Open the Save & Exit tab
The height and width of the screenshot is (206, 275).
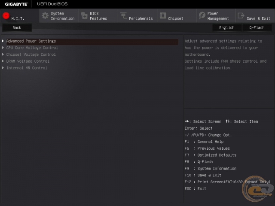click(x=255, y=16)
